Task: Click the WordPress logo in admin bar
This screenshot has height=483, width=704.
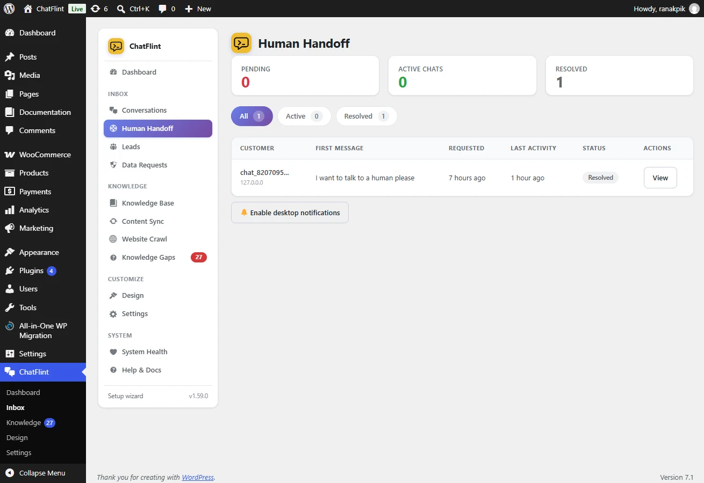Action: (9, 9)
